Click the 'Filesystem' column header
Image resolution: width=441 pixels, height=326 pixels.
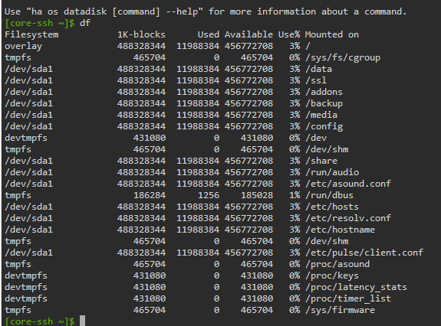(31, 34)
